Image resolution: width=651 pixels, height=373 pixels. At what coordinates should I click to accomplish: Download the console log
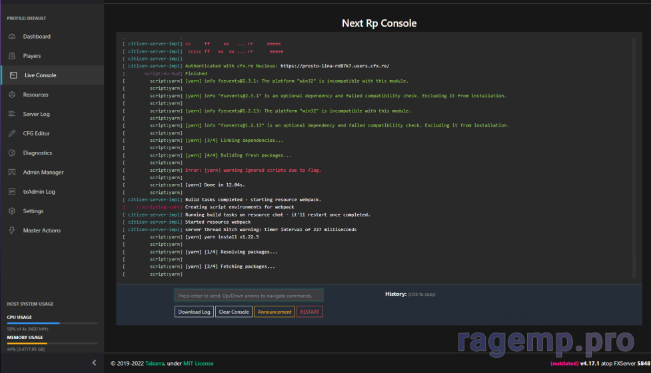195,312
